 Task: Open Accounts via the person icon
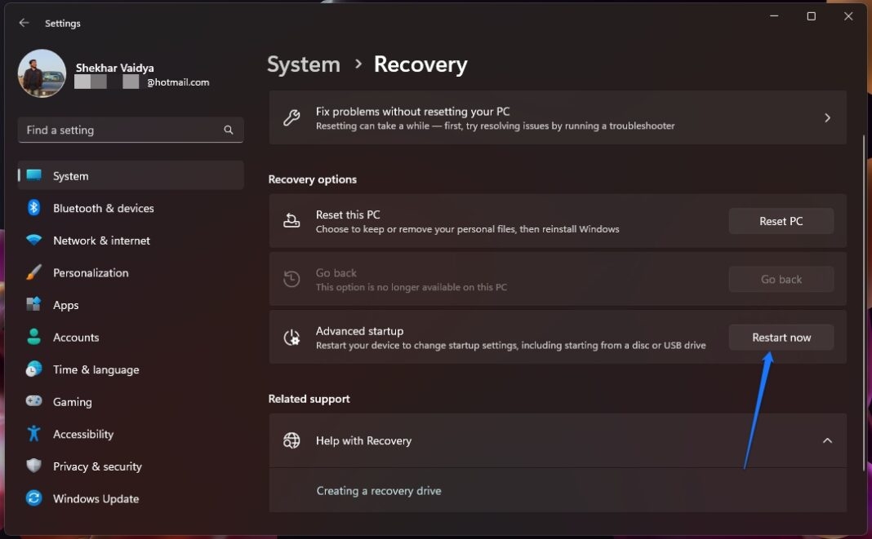click(33, 337)
